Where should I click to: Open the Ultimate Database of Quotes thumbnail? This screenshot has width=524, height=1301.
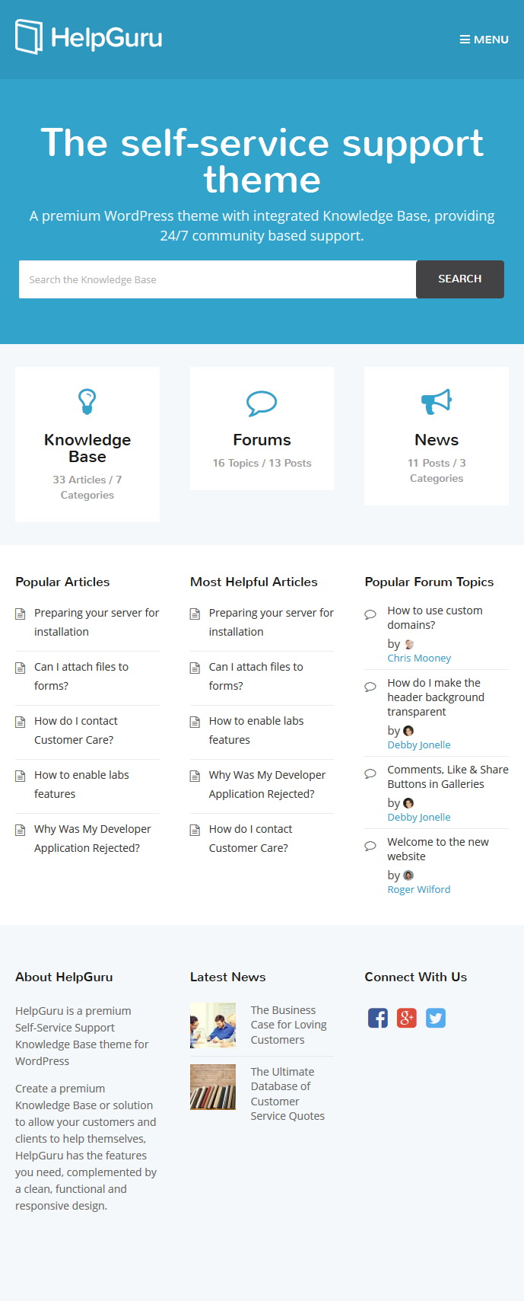(x=213, y=1087)
